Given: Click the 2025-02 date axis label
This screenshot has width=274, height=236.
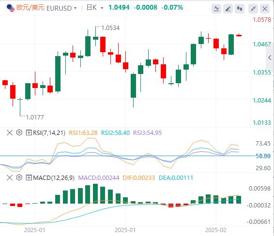Looking at the screenshot, I should pos(215,230).
